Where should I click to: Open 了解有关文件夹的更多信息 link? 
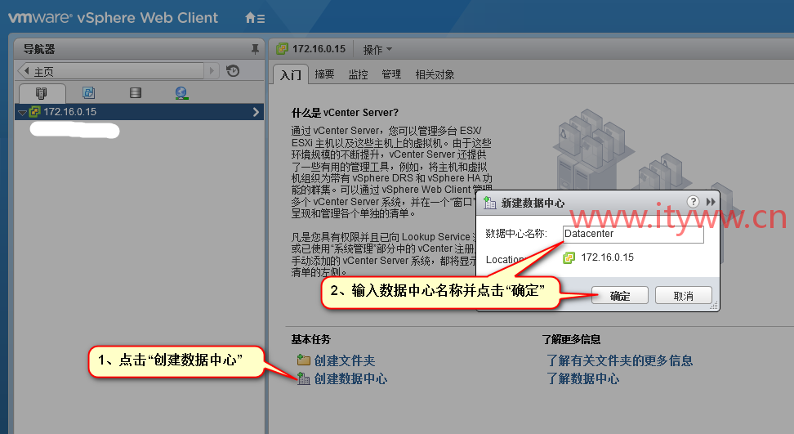pyautogui.click(x=620, y=360)
